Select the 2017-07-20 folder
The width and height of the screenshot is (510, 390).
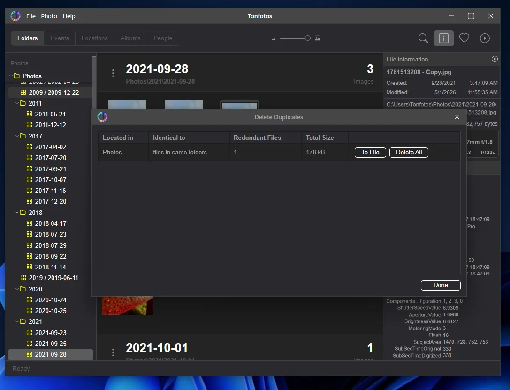tap(50, 158)
